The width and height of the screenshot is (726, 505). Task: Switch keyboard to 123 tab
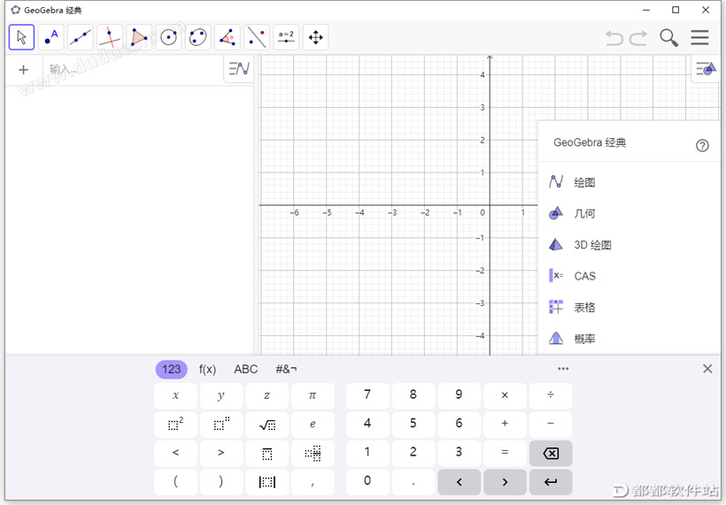tap(171, 370)
